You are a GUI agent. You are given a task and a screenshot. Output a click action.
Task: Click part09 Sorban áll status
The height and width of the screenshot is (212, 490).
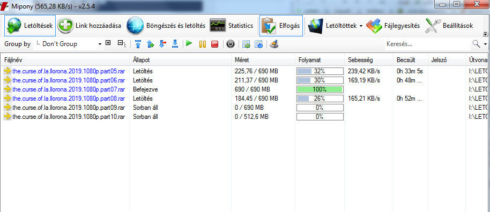pos(145,108)
